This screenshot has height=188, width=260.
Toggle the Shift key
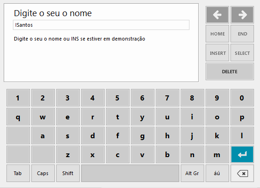pos(68,173)
